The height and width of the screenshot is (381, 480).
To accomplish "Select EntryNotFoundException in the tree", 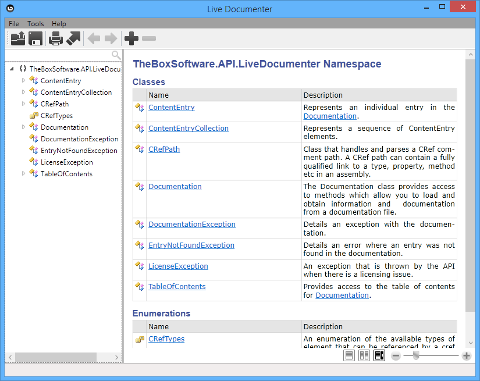I will click(x=79, y=151).
